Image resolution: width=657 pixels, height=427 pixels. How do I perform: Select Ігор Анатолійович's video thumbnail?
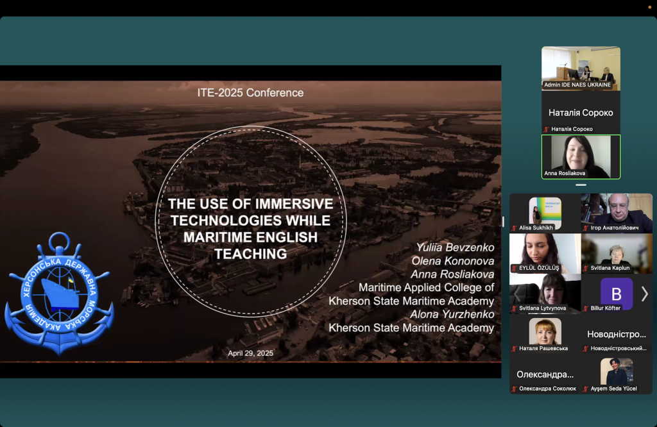[x=617, y=213]
